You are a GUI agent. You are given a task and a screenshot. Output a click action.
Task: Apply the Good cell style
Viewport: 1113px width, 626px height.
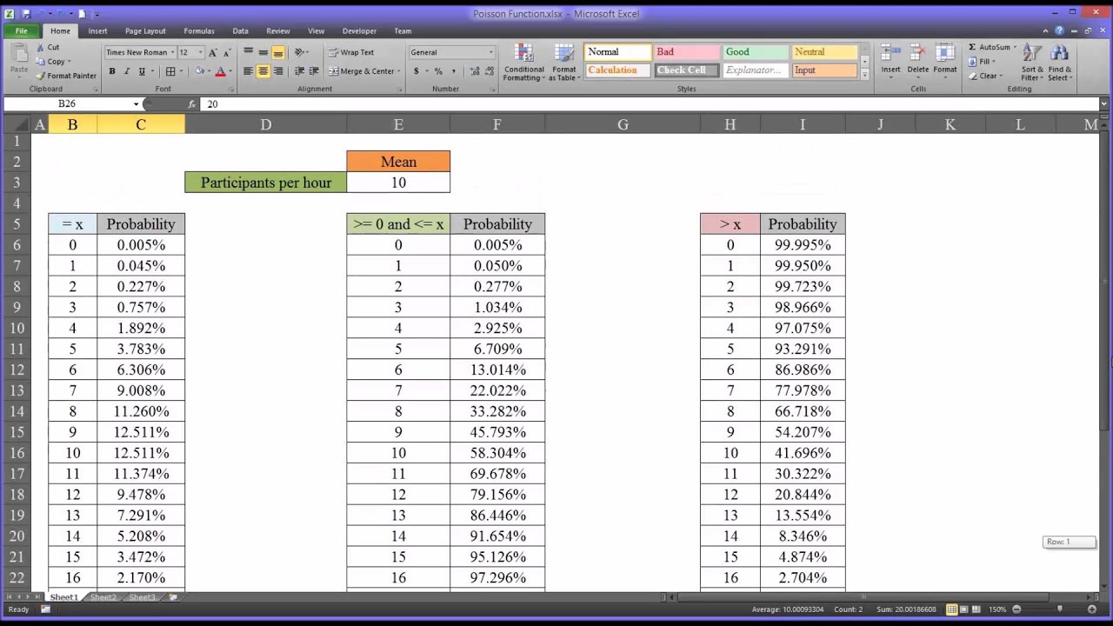click(x=756, y=52)
